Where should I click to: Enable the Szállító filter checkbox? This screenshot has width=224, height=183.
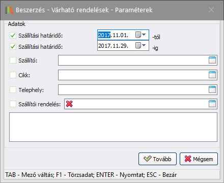coord(13,60)
